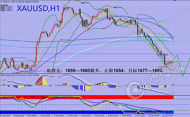This screenshot has width=190, height=117.
Task: Click the OHLC values 1668.70 1669.88 1668.68 1669.85
Action: coord(25,2)
